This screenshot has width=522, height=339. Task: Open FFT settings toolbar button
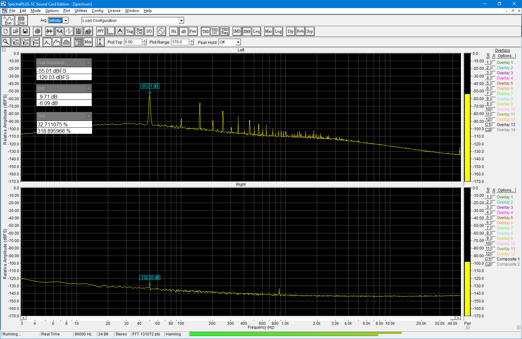[100, 31]
